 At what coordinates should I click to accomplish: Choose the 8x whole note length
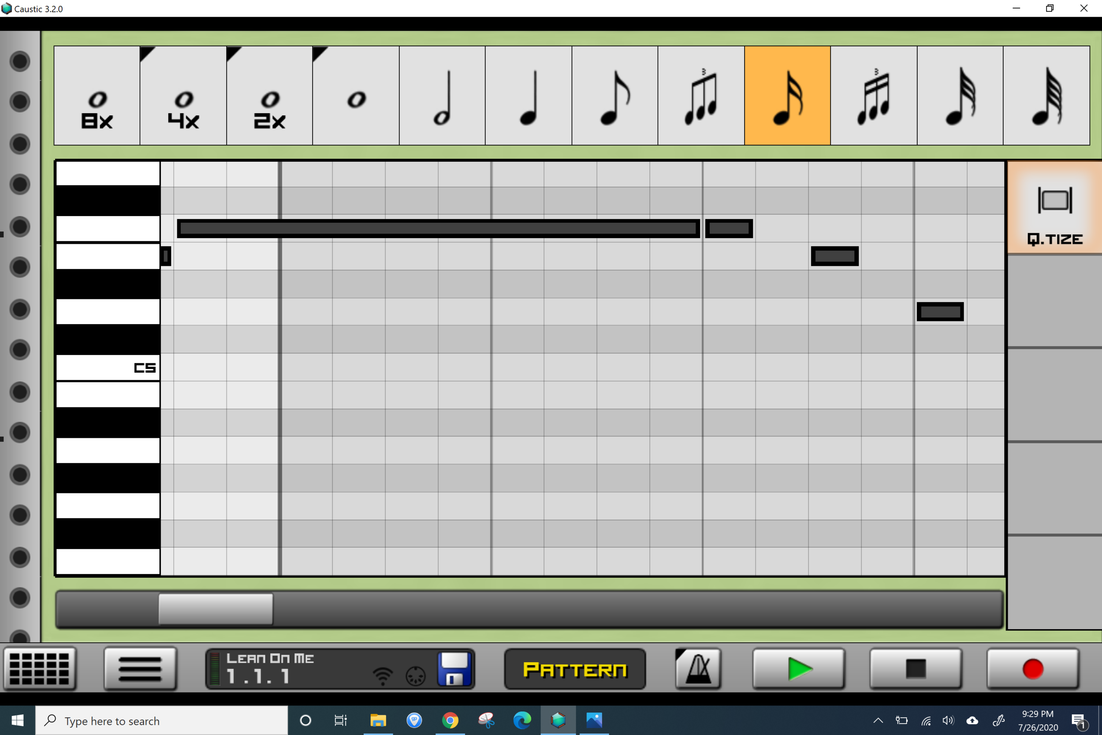pos(97,96)
